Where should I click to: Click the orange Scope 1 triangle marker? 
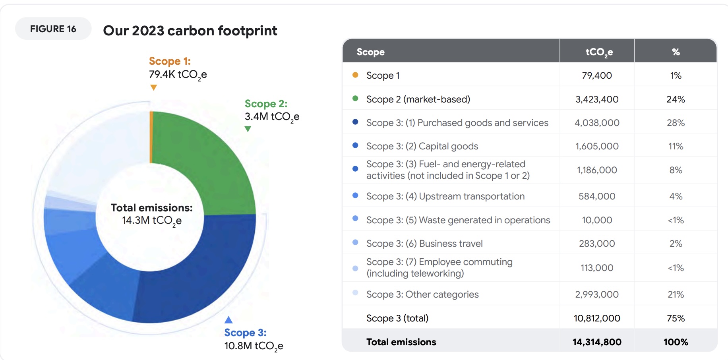tap(153, 87)
